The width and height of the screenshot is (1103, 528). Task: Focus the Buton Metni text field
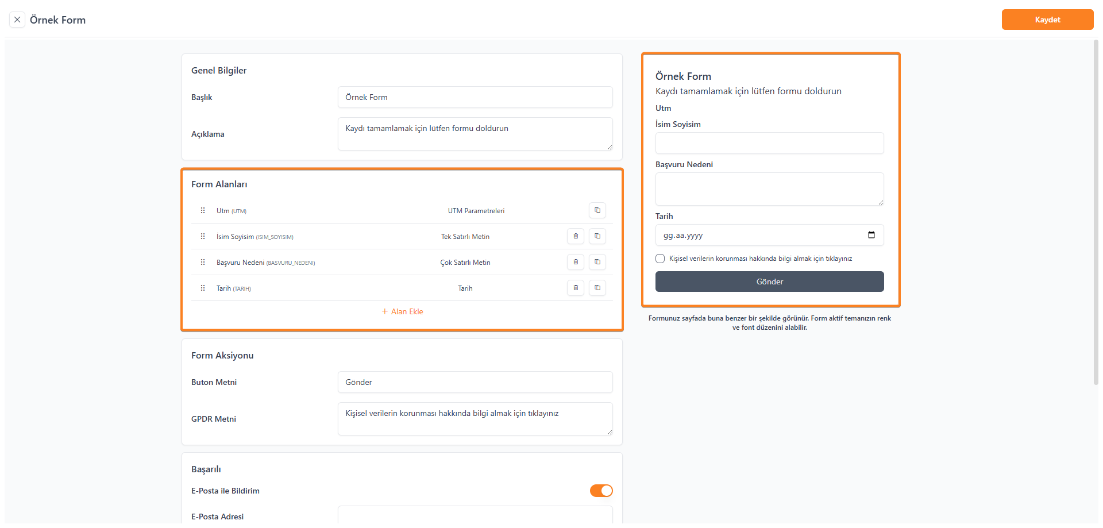[x=475, y=382]
